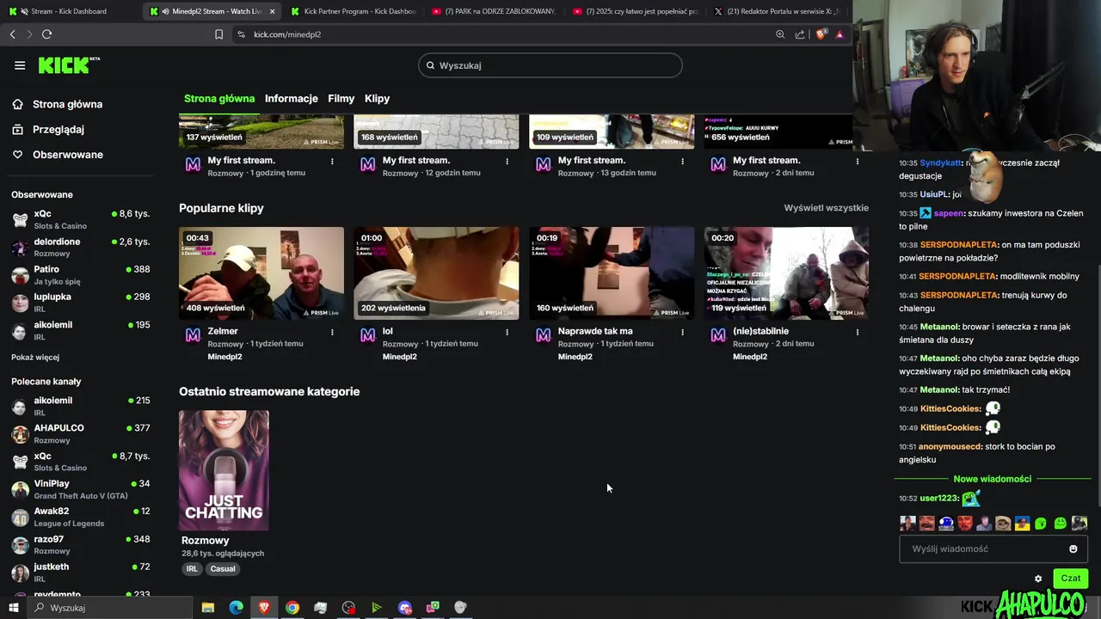The width and height of the screenshot is (1101, 619).
Task: Open Patiro channel in the sidebar
Action: [x=81, y=274]
